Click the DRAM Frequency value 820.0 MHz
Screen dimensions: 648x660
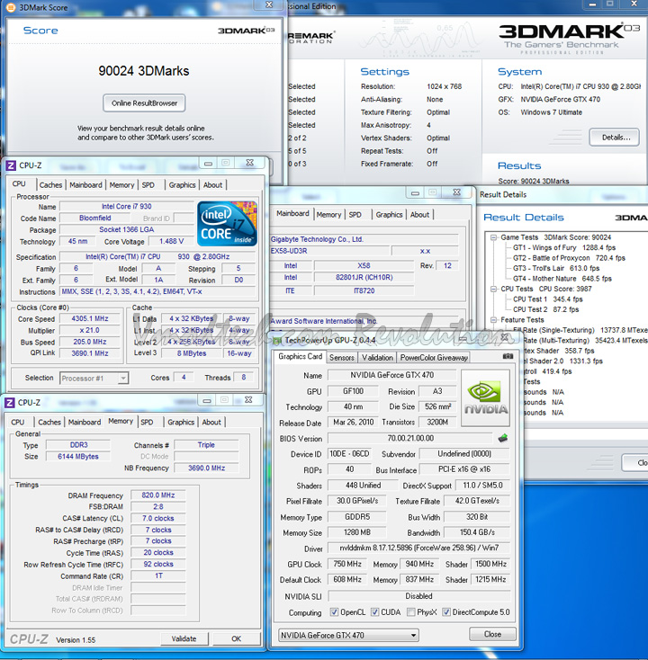(x=158, y=495)
